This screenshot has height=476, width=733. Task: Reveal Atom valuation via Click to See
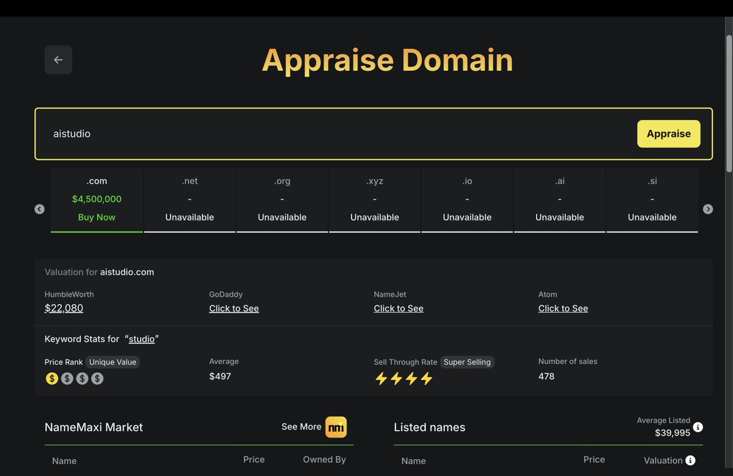563,308
